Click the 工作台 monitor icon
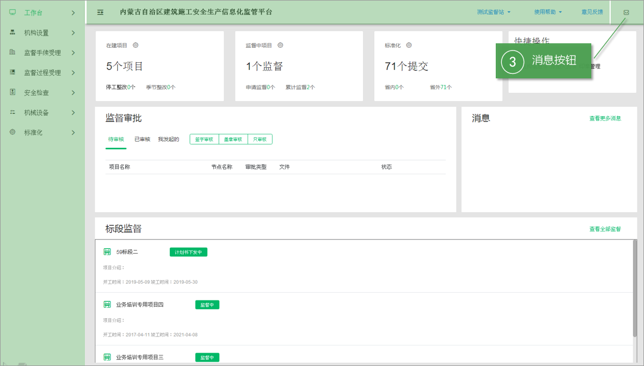Image resolution: width=644 pixels, height=366 pixels. (13, 12)
